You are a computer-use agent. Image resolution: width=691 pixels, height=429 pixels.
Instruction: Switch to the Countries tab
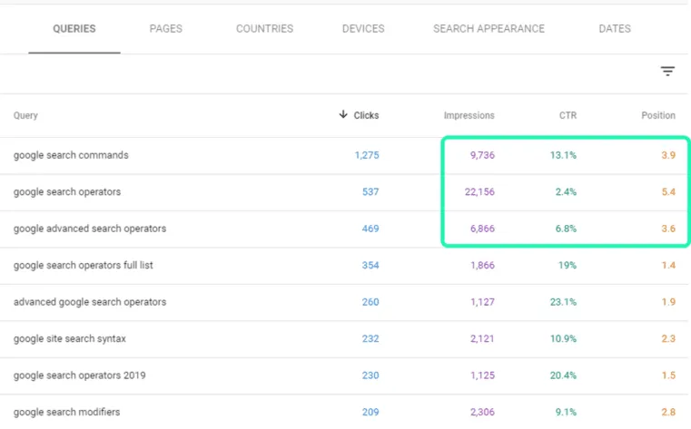click(264, 29)
